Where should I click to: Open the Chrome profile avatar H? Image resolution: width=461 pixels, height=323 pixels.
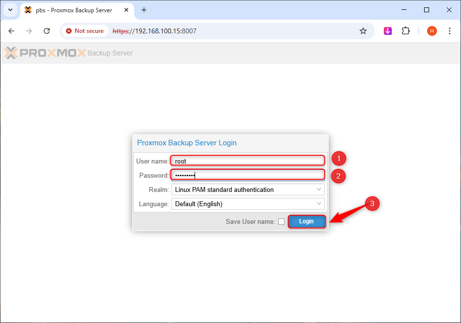[432, 31]
